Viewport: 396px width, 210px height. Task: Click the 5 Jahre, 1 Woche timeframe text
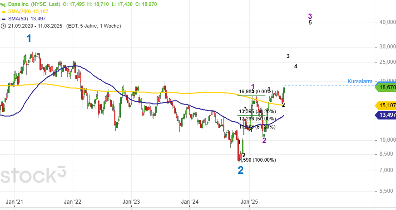[100, 26]
